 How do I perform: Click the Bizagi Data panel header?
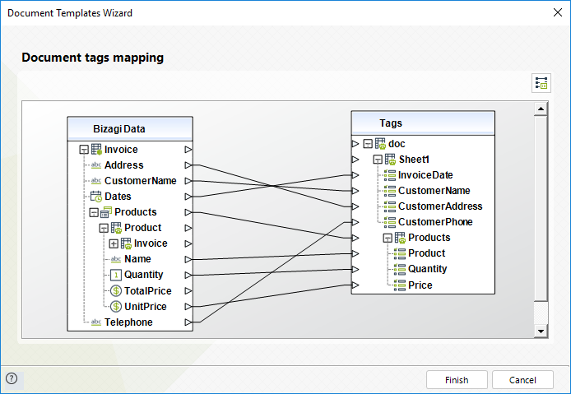[x=130, y=129]
